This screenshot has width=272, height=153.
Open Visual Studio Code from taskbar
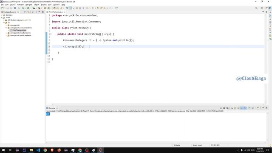[x=38, y=150]
